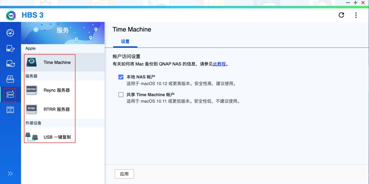Open the Backup & Restore sidebar icon
Image resolution: width=369 pixels, height=184 pixels.
[10, 48]
